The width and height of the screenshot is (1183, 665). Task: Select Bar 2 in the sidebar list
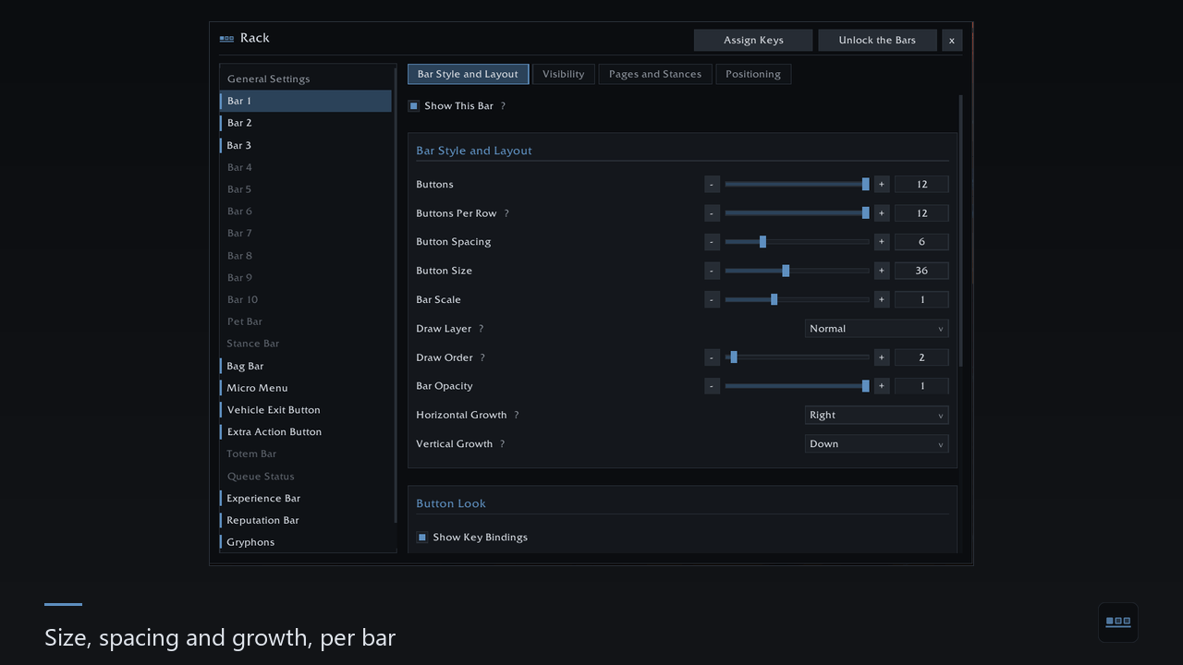(306, 123)
